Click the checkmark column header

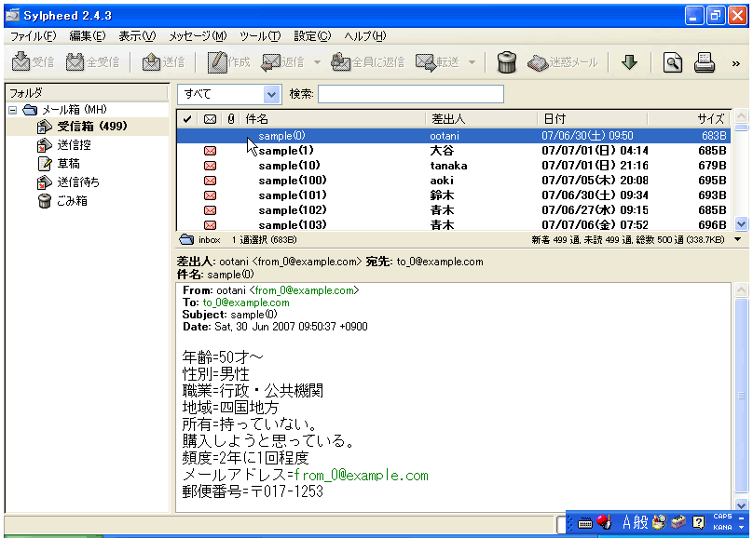tap(187, 119)
